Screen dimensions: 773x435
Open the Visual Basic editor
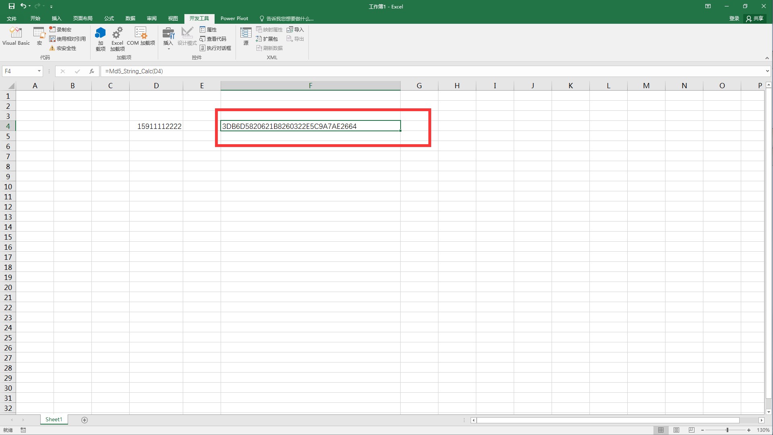point(16,36)
